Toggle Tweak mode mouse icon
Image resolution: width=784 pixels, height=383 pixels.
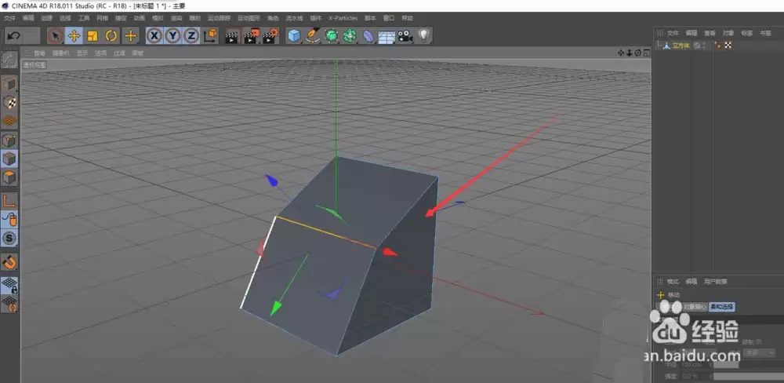click(9, 219)
